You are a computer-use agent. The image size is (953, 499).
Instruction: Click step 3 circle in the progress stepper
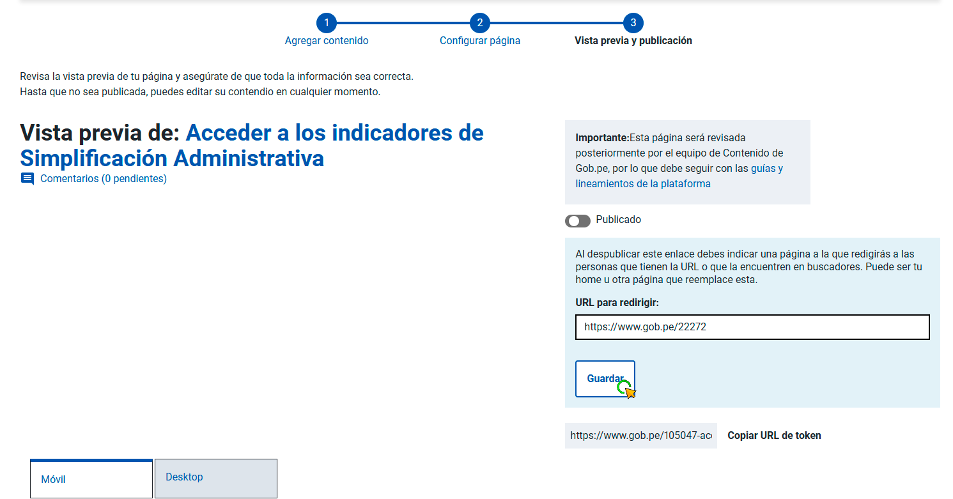click(633, 24)
